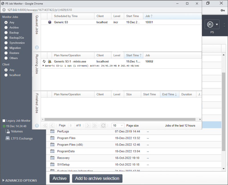Expand the Generic S3-1 job details
Viewport: 228px width, 185px height.
point(43,66)
